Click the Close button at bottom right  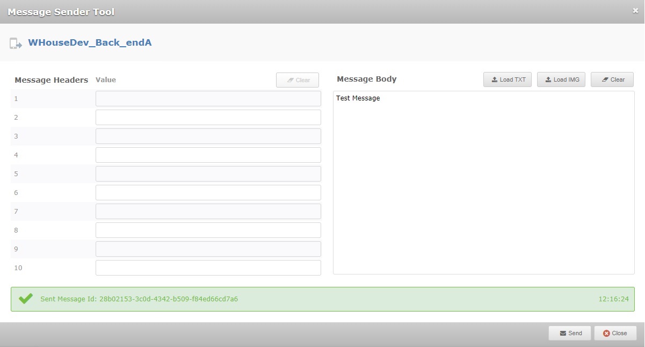click(615, 333)
